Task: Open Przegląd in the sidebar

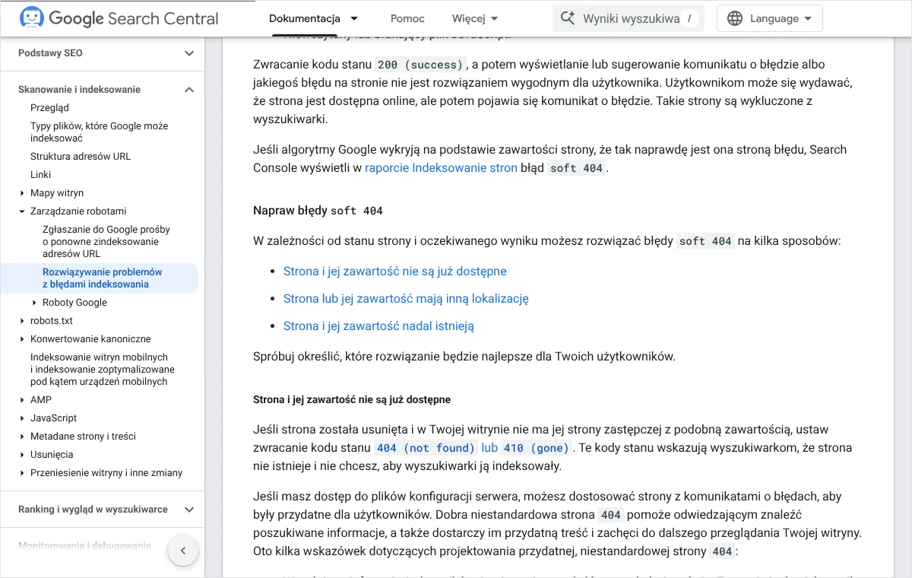Action: click(x=49, y=108)
